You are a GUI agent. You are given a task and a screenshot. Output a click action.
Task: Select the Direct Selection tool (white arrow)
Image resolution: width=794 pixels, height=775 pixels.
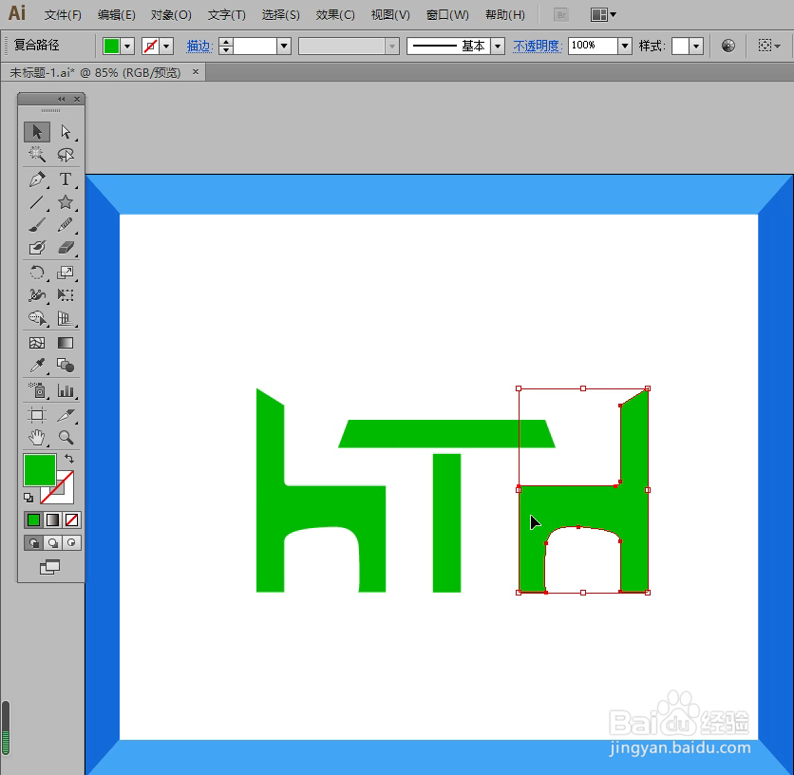(66, 132)
